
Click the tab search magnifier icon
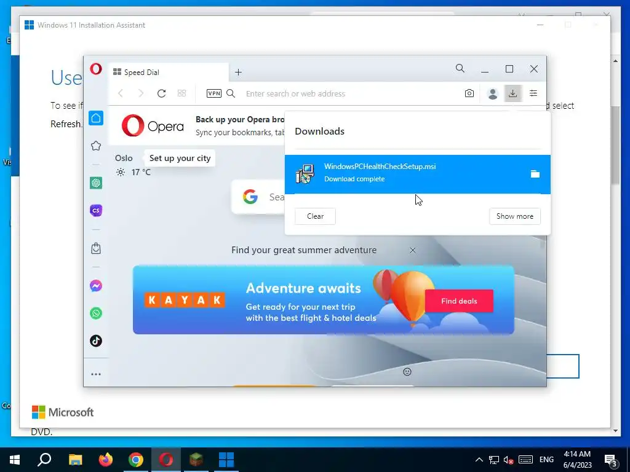click(x=460, y=69)
